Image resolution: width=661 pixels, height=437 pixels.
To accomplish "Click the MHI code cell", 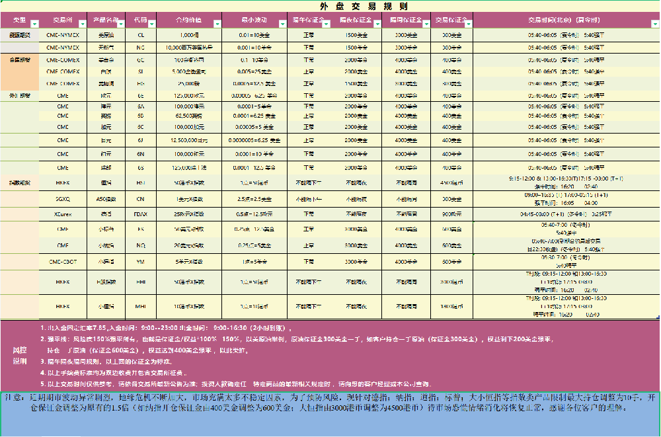I will 140,307.
